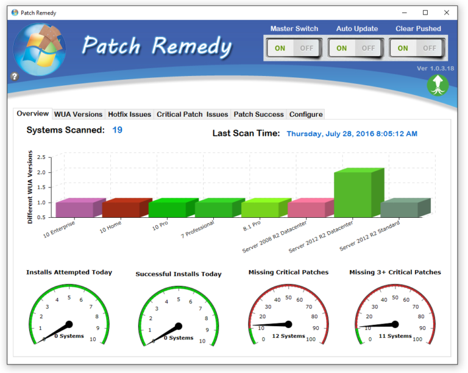The height and width of the screenshot is (373, 468).
Task: Maximize the Patch Remedy window
Action: click(x=425, y=12)
